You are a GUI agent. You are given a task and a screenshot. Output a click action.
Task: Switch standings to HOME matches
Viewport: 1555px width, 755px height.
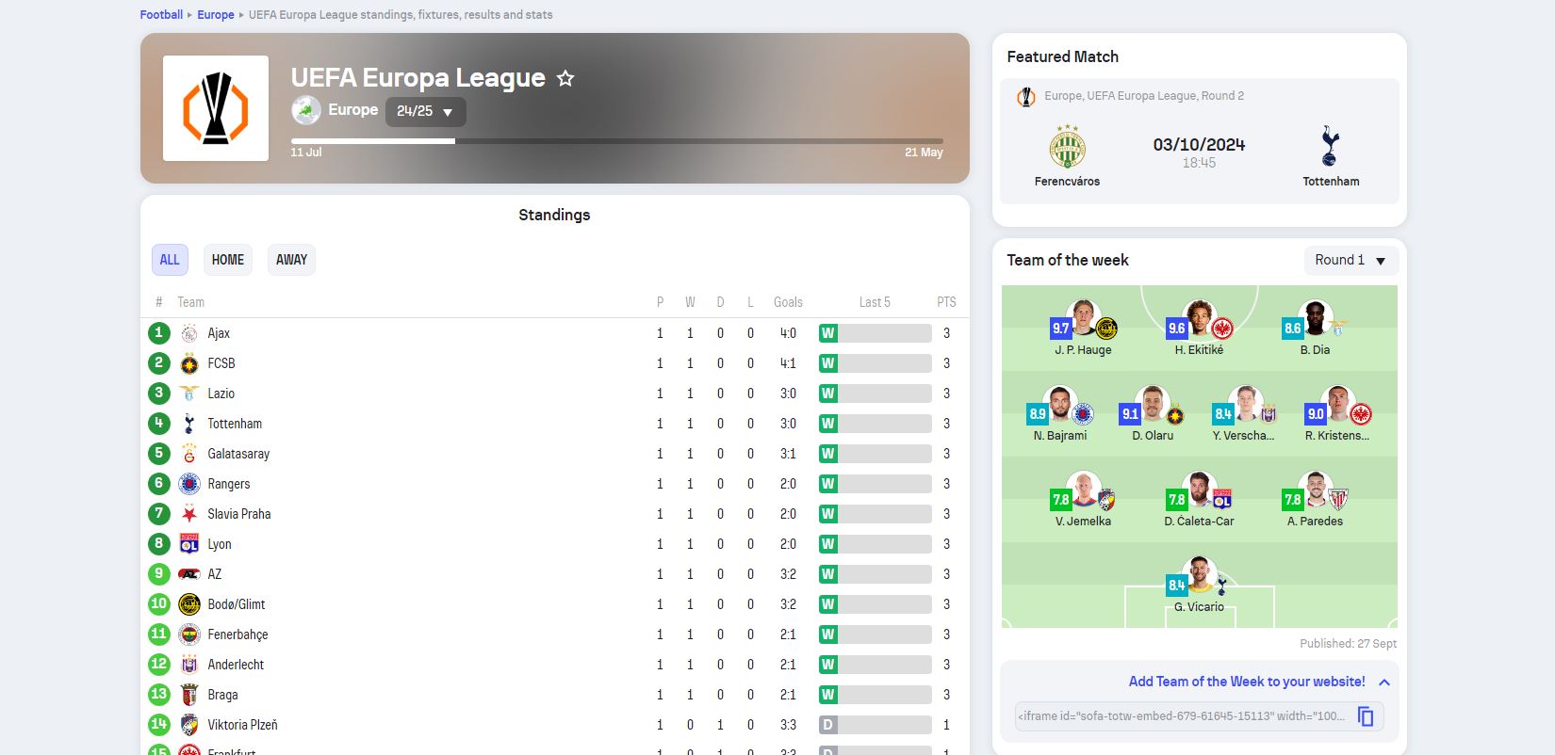(x=227, y=260)
